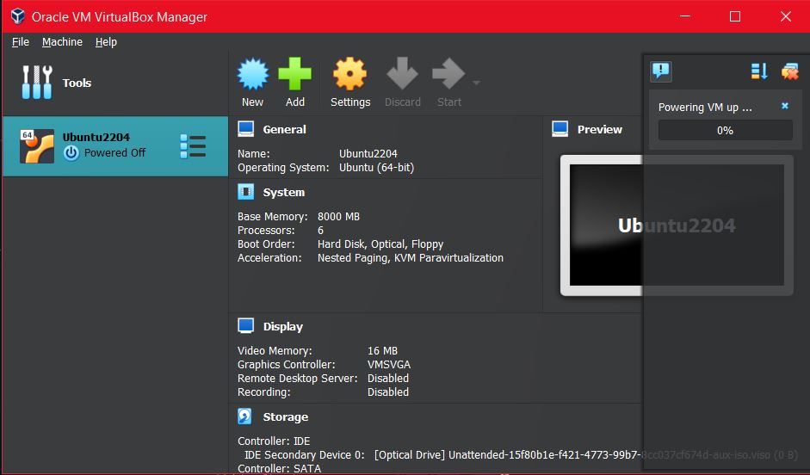This screenshot has width=810, height=475.
Task: Open the File menu
Action: point(21,42)
